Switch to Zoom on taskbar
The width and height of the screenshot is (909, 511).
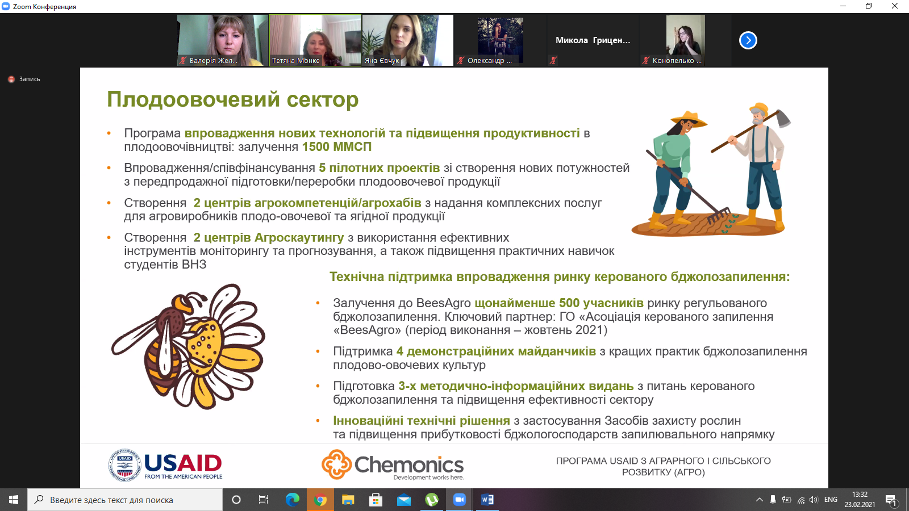click(460, 500)
